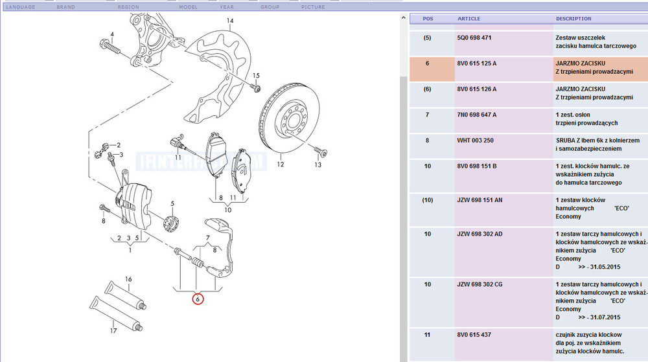Open the GROUP selector in top bar
The height and width of the screenshot is (362, 648).
pyautogui.click(x=270, y=7)
